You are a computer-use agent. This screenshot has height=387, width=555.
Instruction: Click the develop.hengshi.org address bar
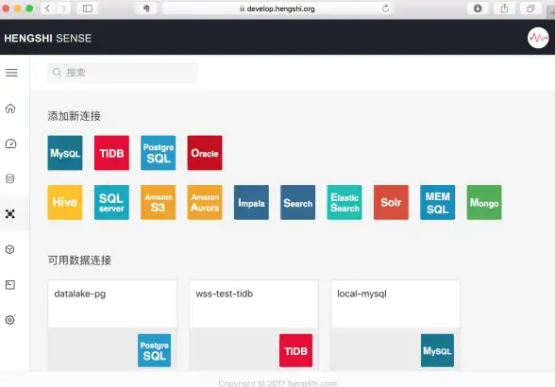pos(277,8)
